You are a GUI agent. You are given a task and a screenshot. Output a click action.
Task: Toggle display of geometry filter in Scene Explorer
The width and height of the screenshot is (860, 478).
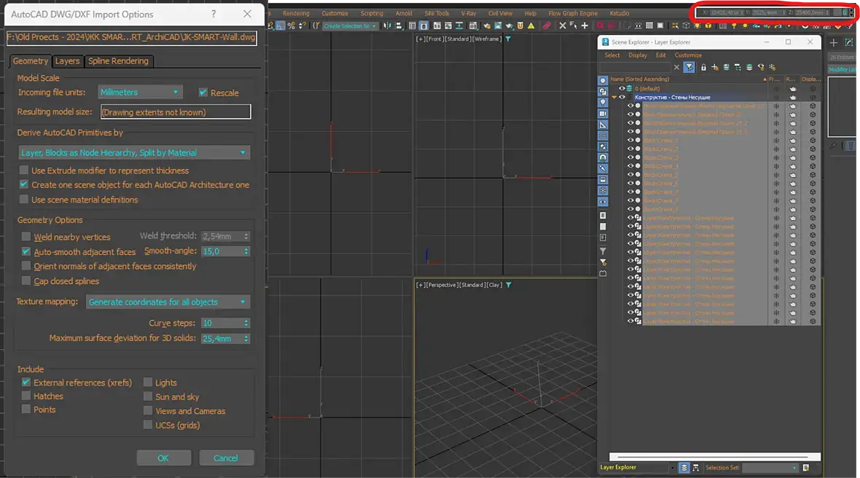coord(603,80)
